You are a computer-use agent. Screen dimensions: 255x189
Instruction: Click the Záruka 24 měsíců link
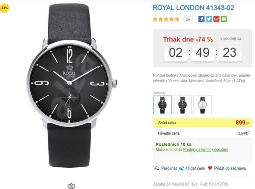click(175, 184)
